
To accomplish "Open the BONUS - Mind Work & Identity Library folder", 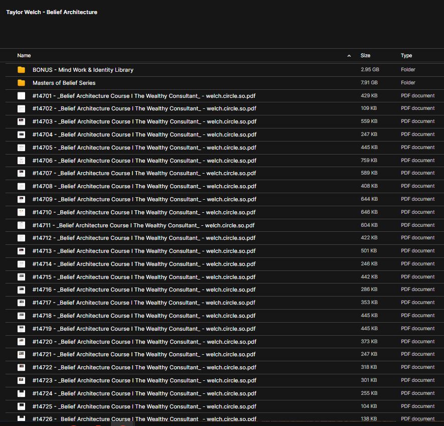I will pyautogui.click(x=83, y=70).
